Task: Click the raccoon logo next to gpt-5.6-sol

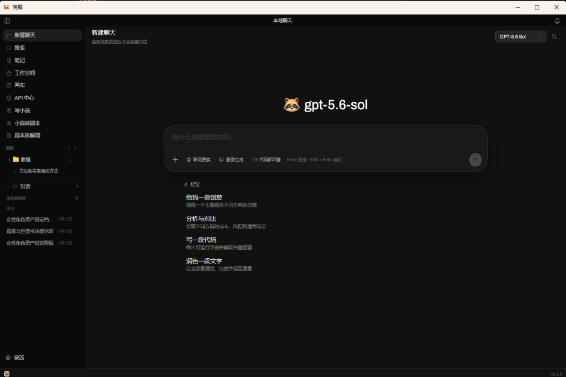Action: (x=291, y=105)
